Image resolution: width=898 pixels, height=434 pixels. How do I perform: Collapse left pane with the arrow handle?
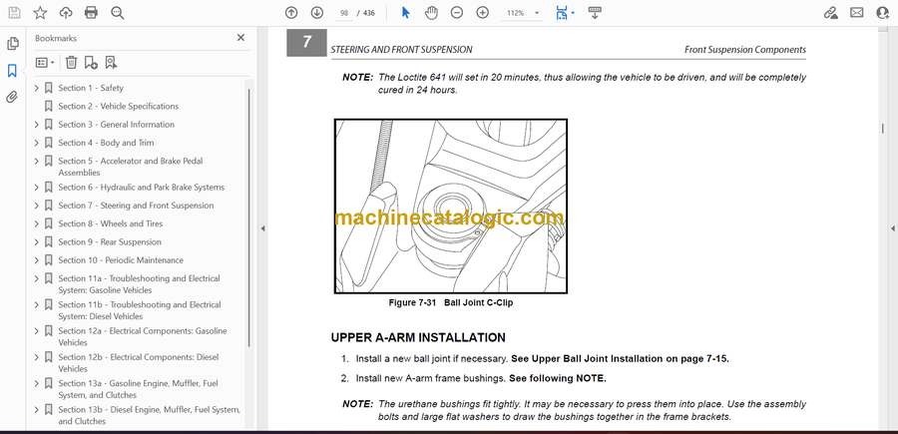click(x=262, y=228)
